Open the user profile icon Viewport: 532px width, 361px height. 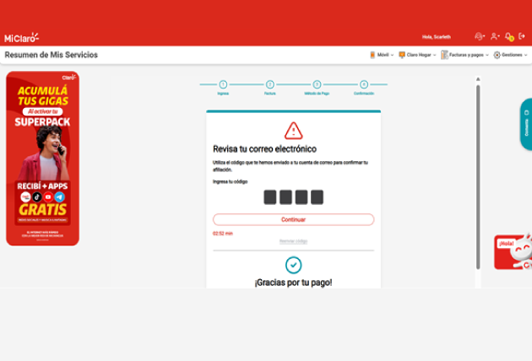494,36
